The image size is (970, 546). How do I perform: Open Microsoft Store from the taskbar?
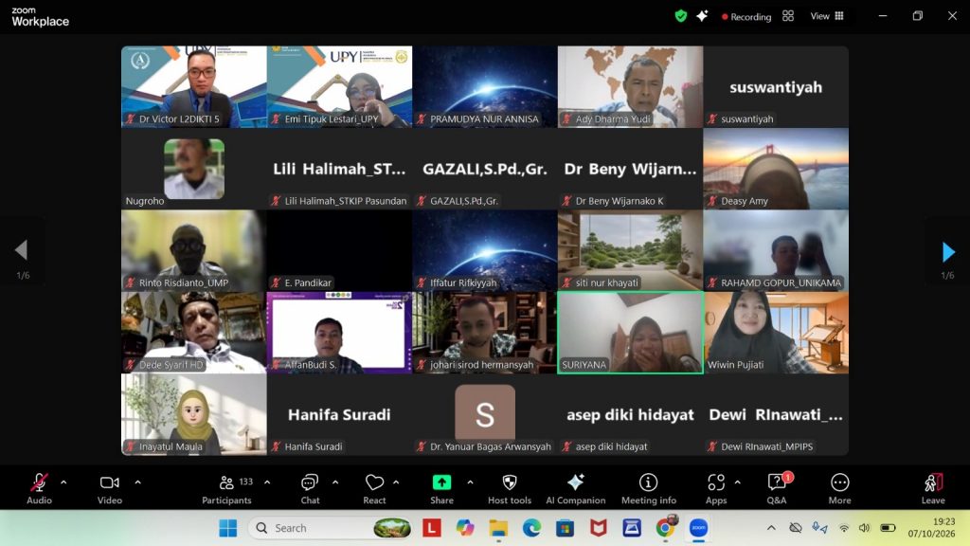tap(565, 528)
